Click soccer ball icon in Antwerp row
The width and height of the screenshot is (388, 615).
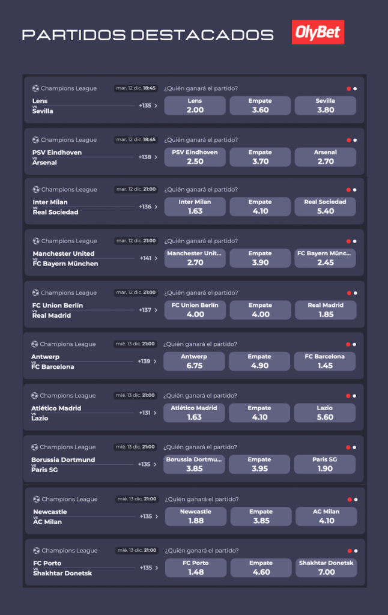click(x=35, y=345)
